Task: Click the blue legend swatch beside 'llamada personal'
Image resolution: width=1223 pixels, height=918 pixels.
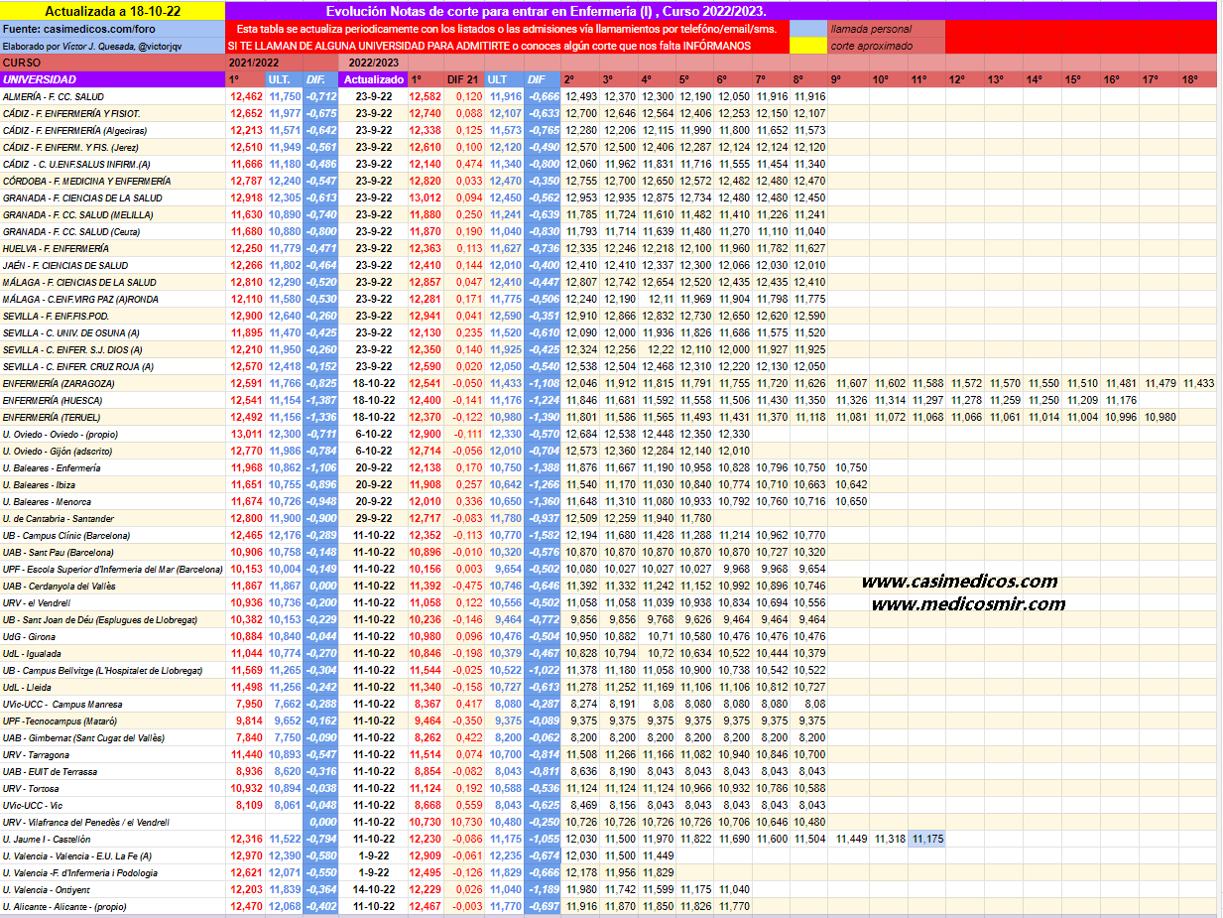Action: coord(807,29)
